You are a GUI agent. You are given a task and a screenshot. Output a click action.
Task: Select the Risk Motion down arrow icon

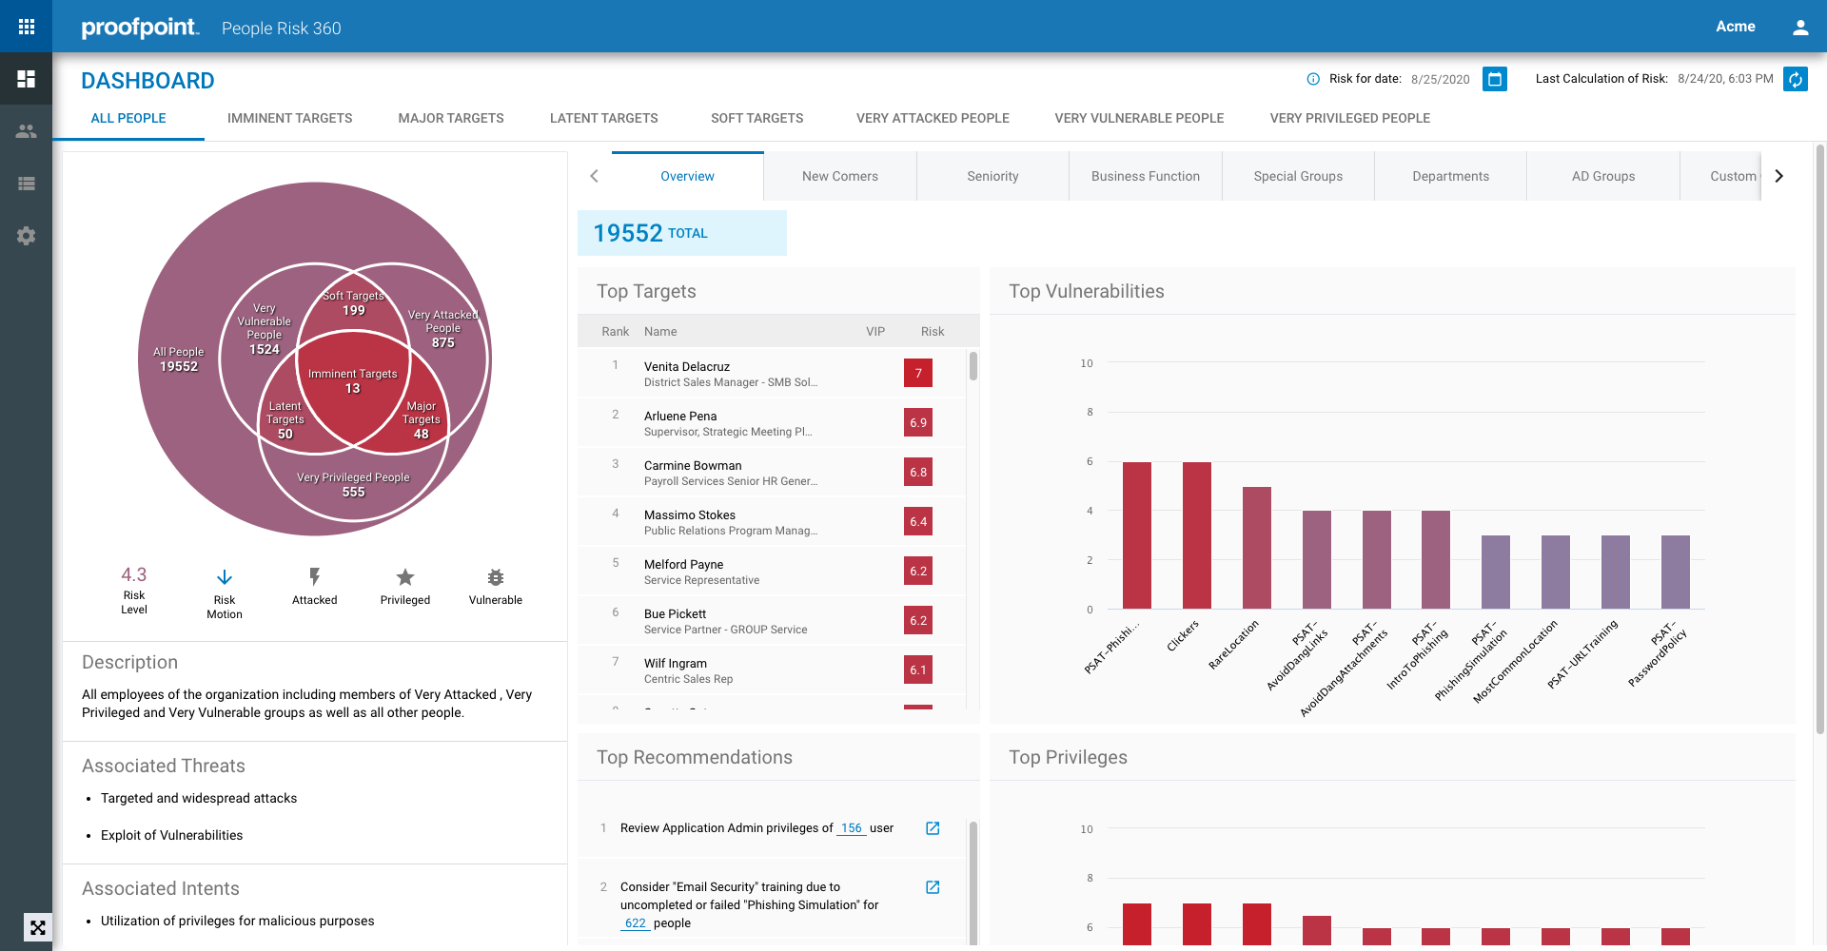coord(225,577)
